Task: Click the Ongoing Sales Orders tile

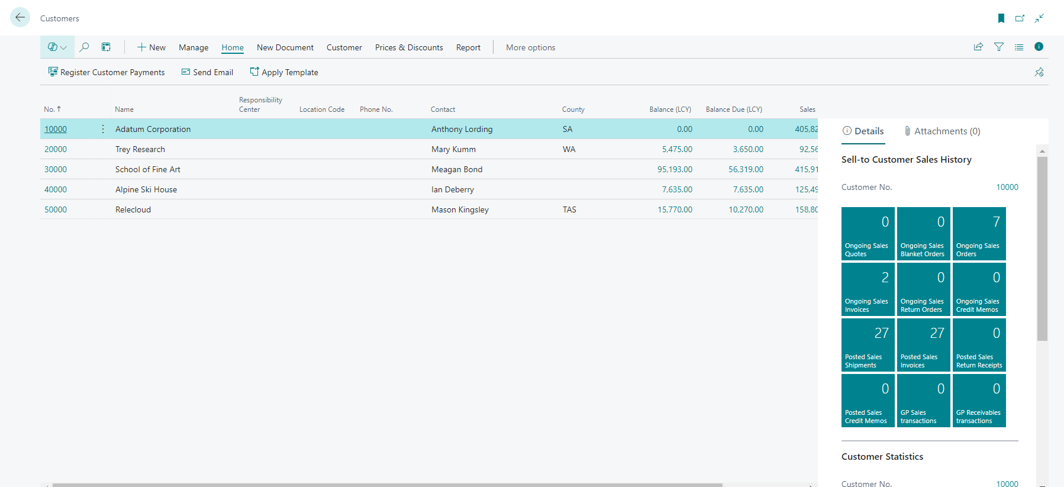Action: pos(979,234)
